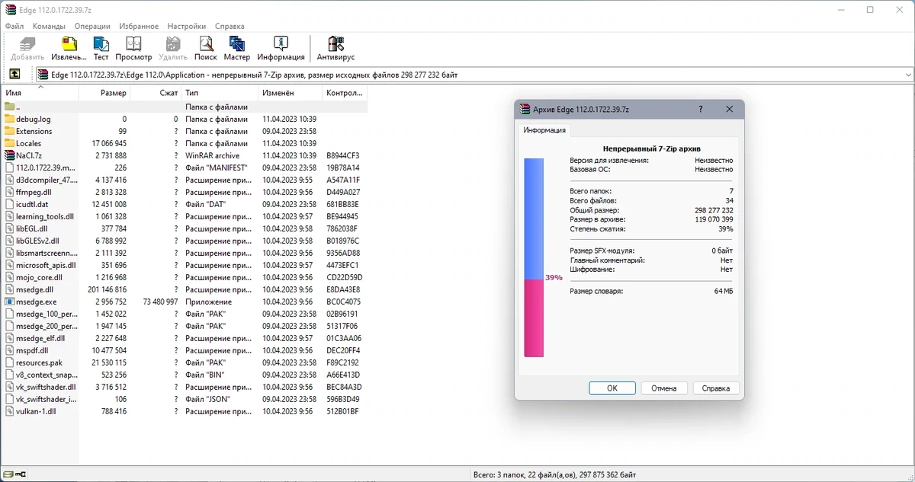Click the vulkan-1.dll file icon
Viewport: 915px width, 482px height.
coord(10,411)
